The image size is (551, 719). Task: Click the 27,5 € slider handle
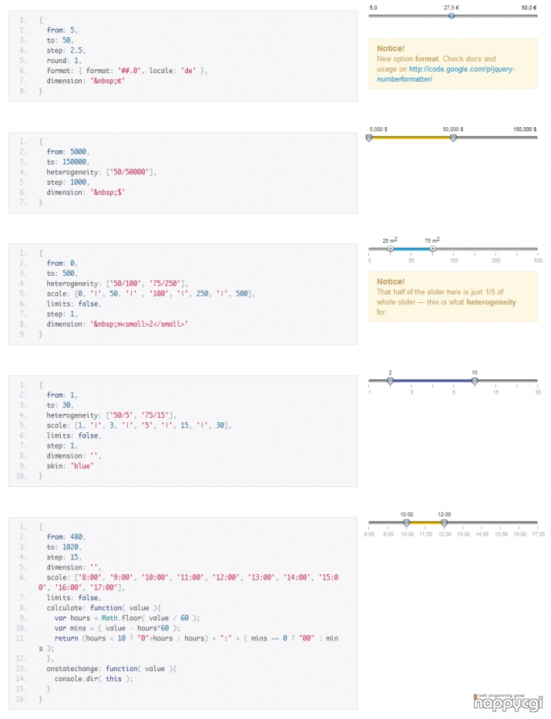point(452,15)
